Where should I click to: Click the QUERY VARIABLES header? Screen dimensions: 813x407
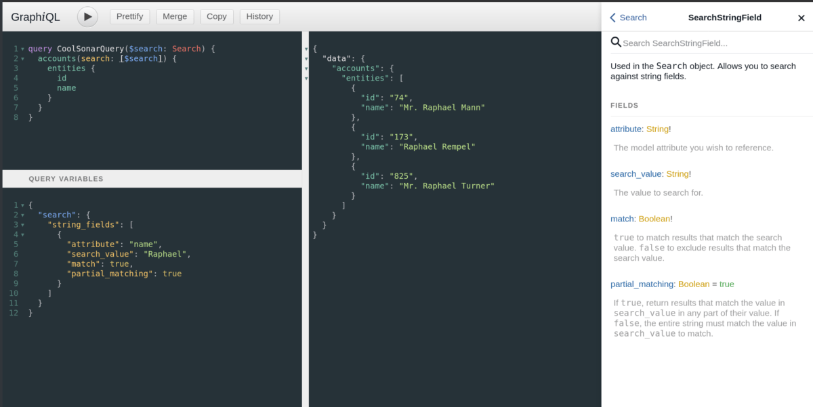click(x=67, y=178)
